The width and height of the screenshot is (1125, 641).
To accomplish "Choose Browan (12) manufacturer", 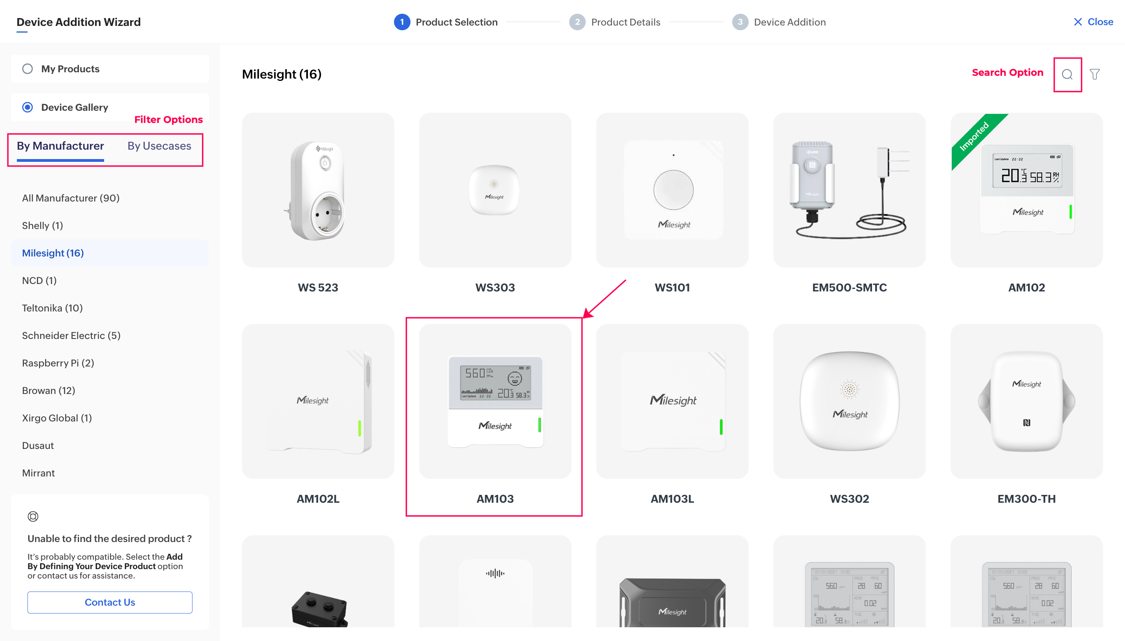I will click(x=49, y=390).
